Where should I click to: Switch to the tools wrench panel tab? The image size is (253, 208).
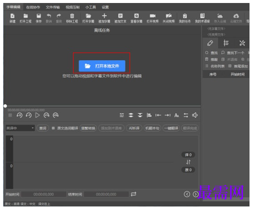click(242, 43)
